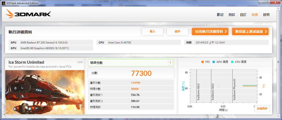Click the IceStorm PhysicsU chart marker
Screen dimensions: 282x120
[x=234, y=89]
